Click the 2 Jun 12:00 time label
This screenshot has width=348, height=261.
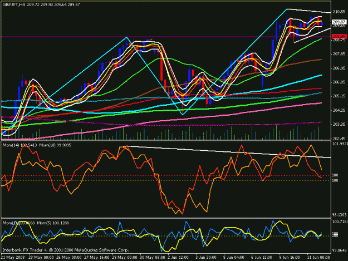(x=178, y=258)
